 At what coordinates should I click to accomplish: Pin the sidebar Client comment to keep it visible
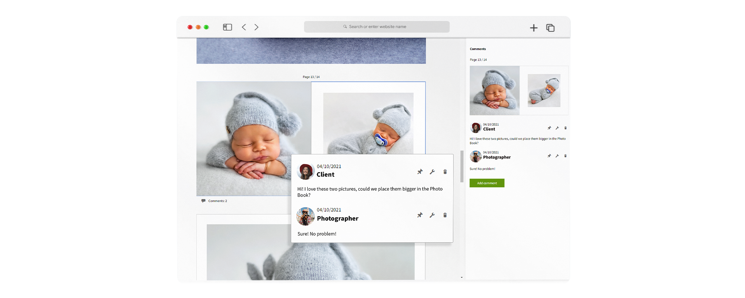point(549,128)
